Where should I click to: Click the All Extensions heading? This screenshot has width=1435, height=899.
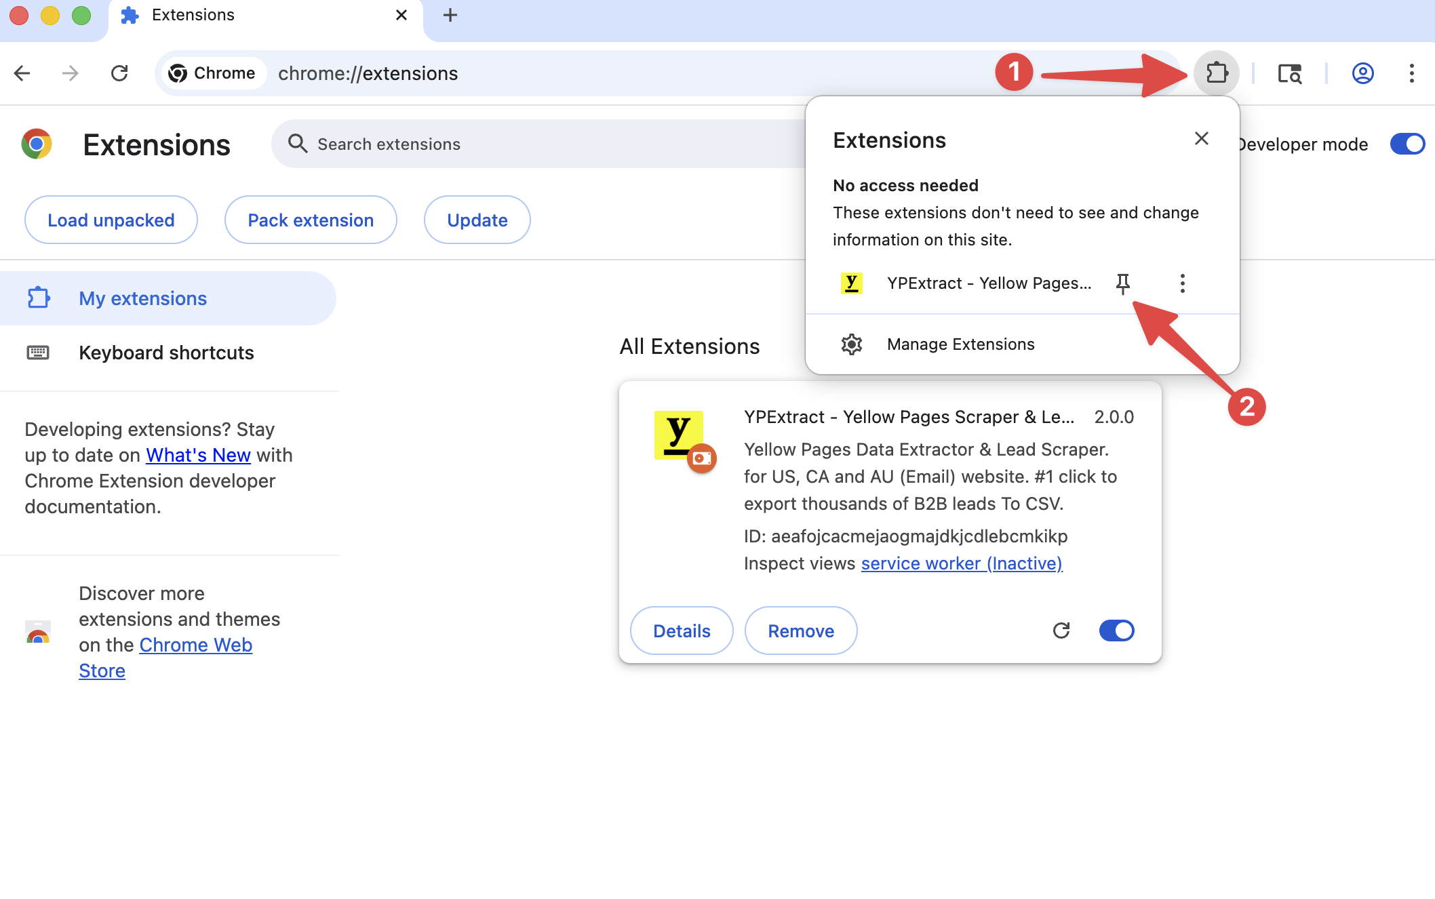[x=690, y=346]
